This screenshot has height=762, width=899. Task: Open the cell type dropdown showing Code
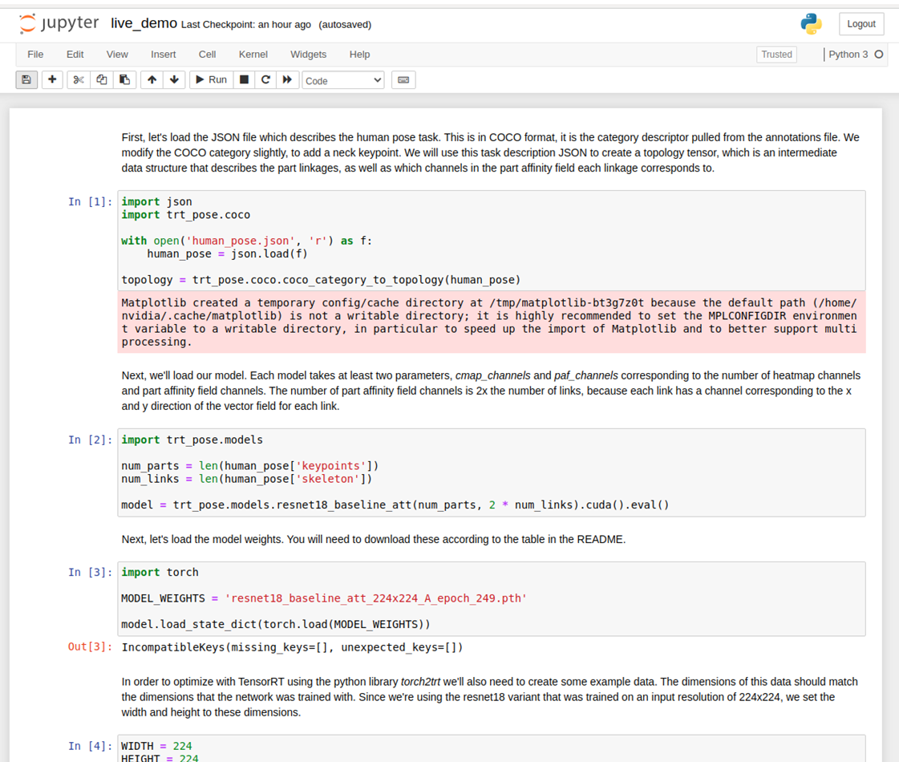tap(343, 79)
